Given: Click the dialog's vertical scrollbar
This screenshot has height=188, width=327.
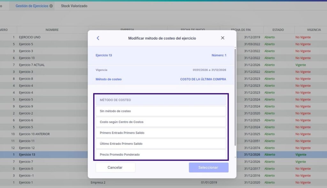Looking at the screenshot, I should (x=235, y=95).
